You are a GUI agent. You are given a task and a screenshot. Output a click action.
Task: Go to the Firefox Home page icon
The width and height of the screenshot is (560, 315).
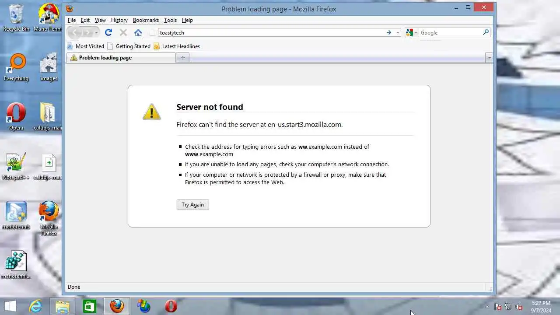pyautogui.click(x=138, y=32)
